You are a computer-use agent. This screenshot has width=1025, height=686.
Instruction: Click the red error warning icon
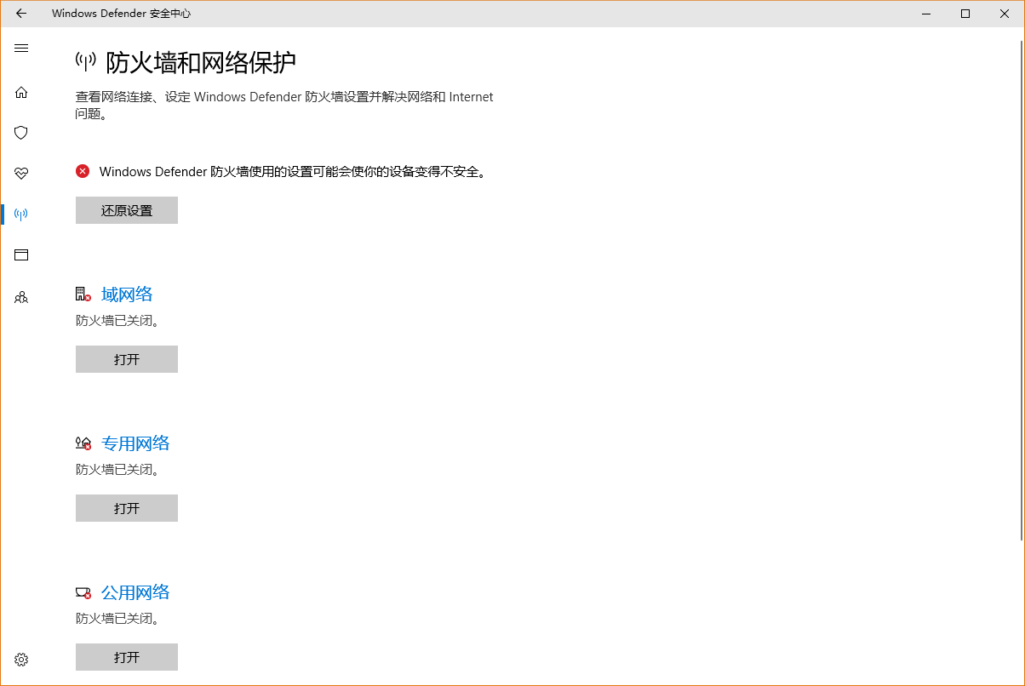point(83,171)
